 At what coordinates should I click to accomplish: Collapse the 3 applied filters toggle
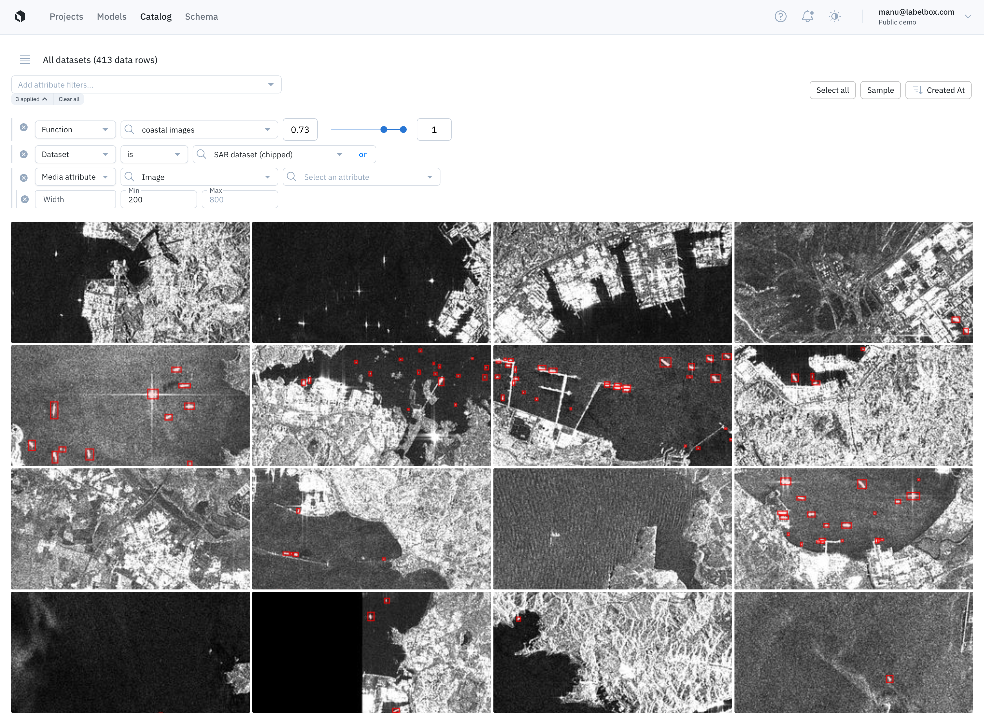coord(32,99)
